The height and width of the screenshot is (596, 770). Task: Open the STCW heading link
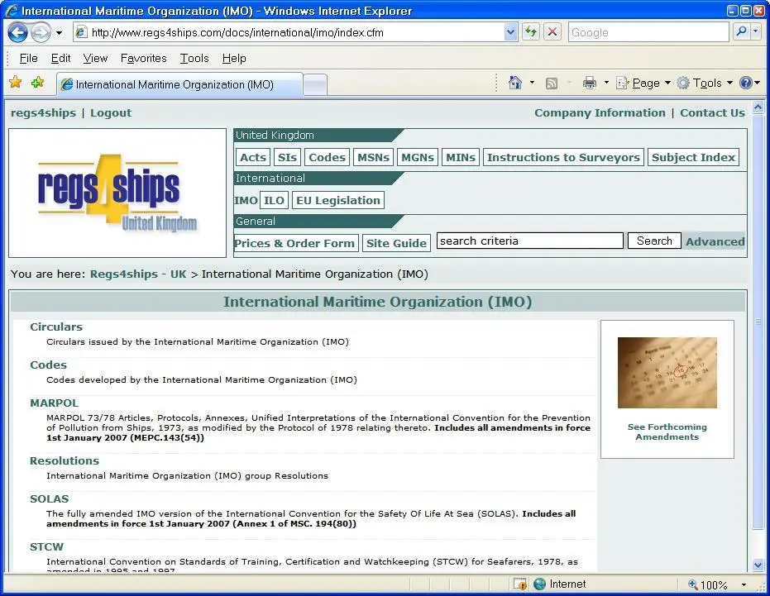(x=46, y=547)
